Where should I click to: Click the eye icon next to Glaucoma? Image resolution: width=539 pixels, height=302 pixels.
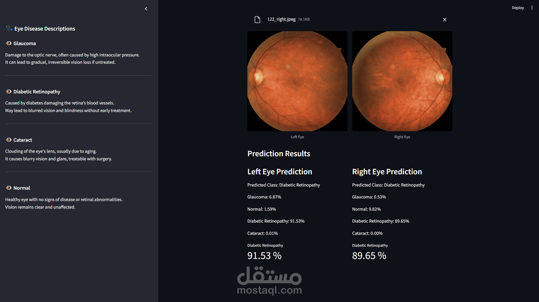coord(9,43)
